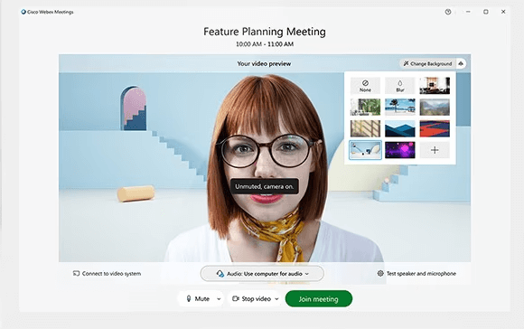Click the microphone icon in the Mute button
This screenshot has height=329, width=524.
point(189,298)
